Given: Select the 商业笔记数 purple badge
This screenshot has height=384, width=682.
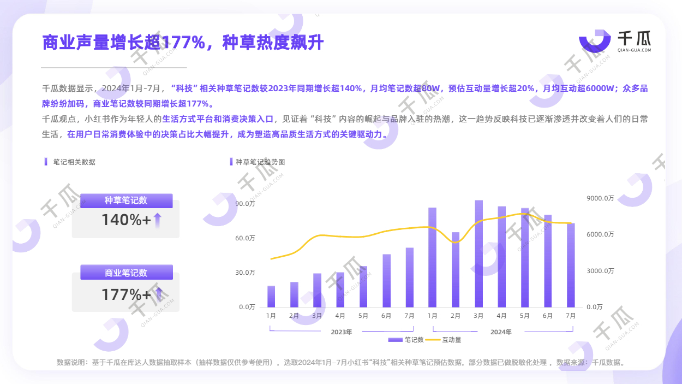Looking at the screenshot, I should point(127,272).
